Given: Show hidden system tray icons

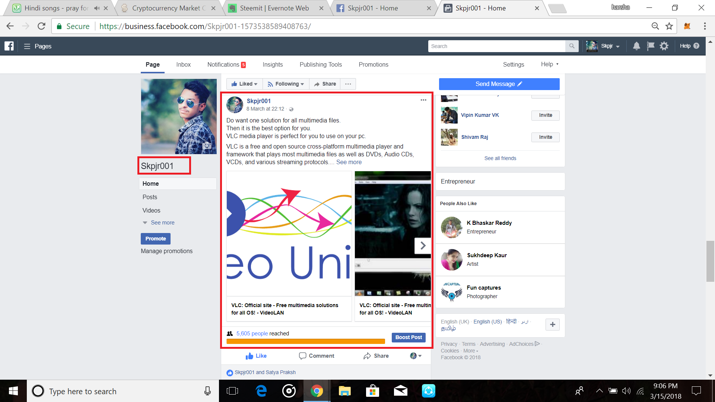Looking at the screenshot, I should [599, 391].
